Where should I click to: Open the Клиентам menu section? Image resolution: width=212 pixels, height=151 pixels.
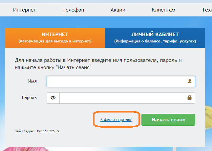pyautogui.click(x=163, y=10)
